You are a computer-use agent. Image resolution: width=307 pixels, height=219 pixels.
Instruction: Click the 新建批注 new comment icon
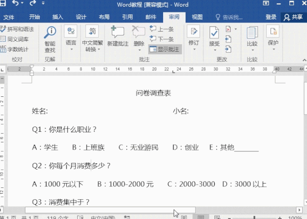(x=118, y=32)
